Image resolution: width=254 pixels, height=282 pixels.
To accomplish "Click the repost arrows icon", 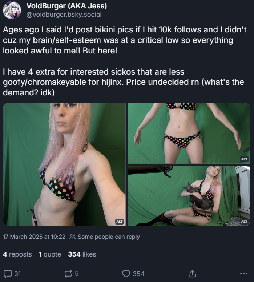I will (68, 274).
